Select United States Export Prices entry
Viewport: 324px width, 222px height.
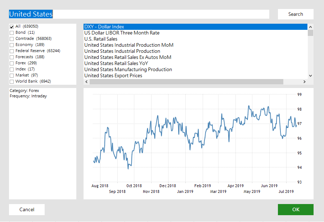pyautogui.click(x=113, y=76)
